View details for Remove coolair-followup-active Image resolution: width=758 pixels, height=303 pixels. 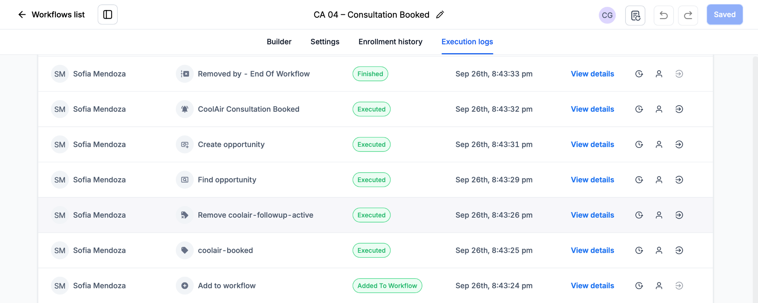(x=592, y=215)
